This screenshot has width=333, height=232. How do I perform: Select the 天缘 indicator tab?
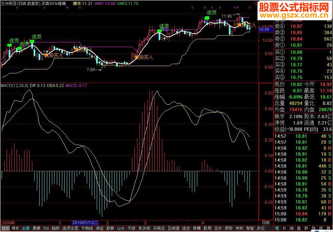pos(131,228)
